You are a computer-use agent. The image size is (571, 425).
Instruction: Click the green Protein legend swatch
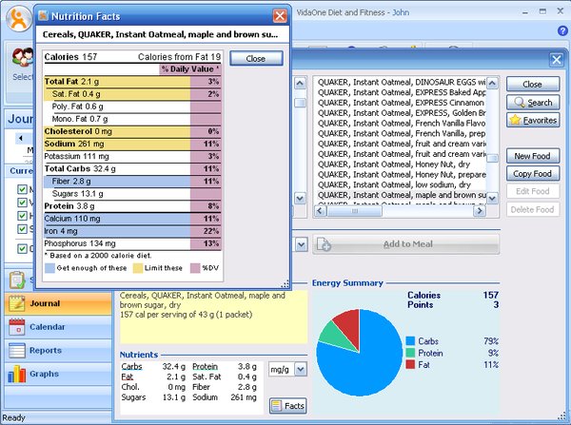[x=410, y=353]
